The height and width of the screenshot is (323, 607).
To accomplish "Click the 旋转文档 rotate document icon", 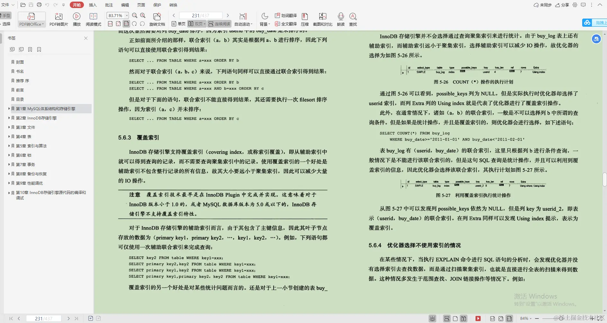I will pyautogui.click(x=157, y=16).
